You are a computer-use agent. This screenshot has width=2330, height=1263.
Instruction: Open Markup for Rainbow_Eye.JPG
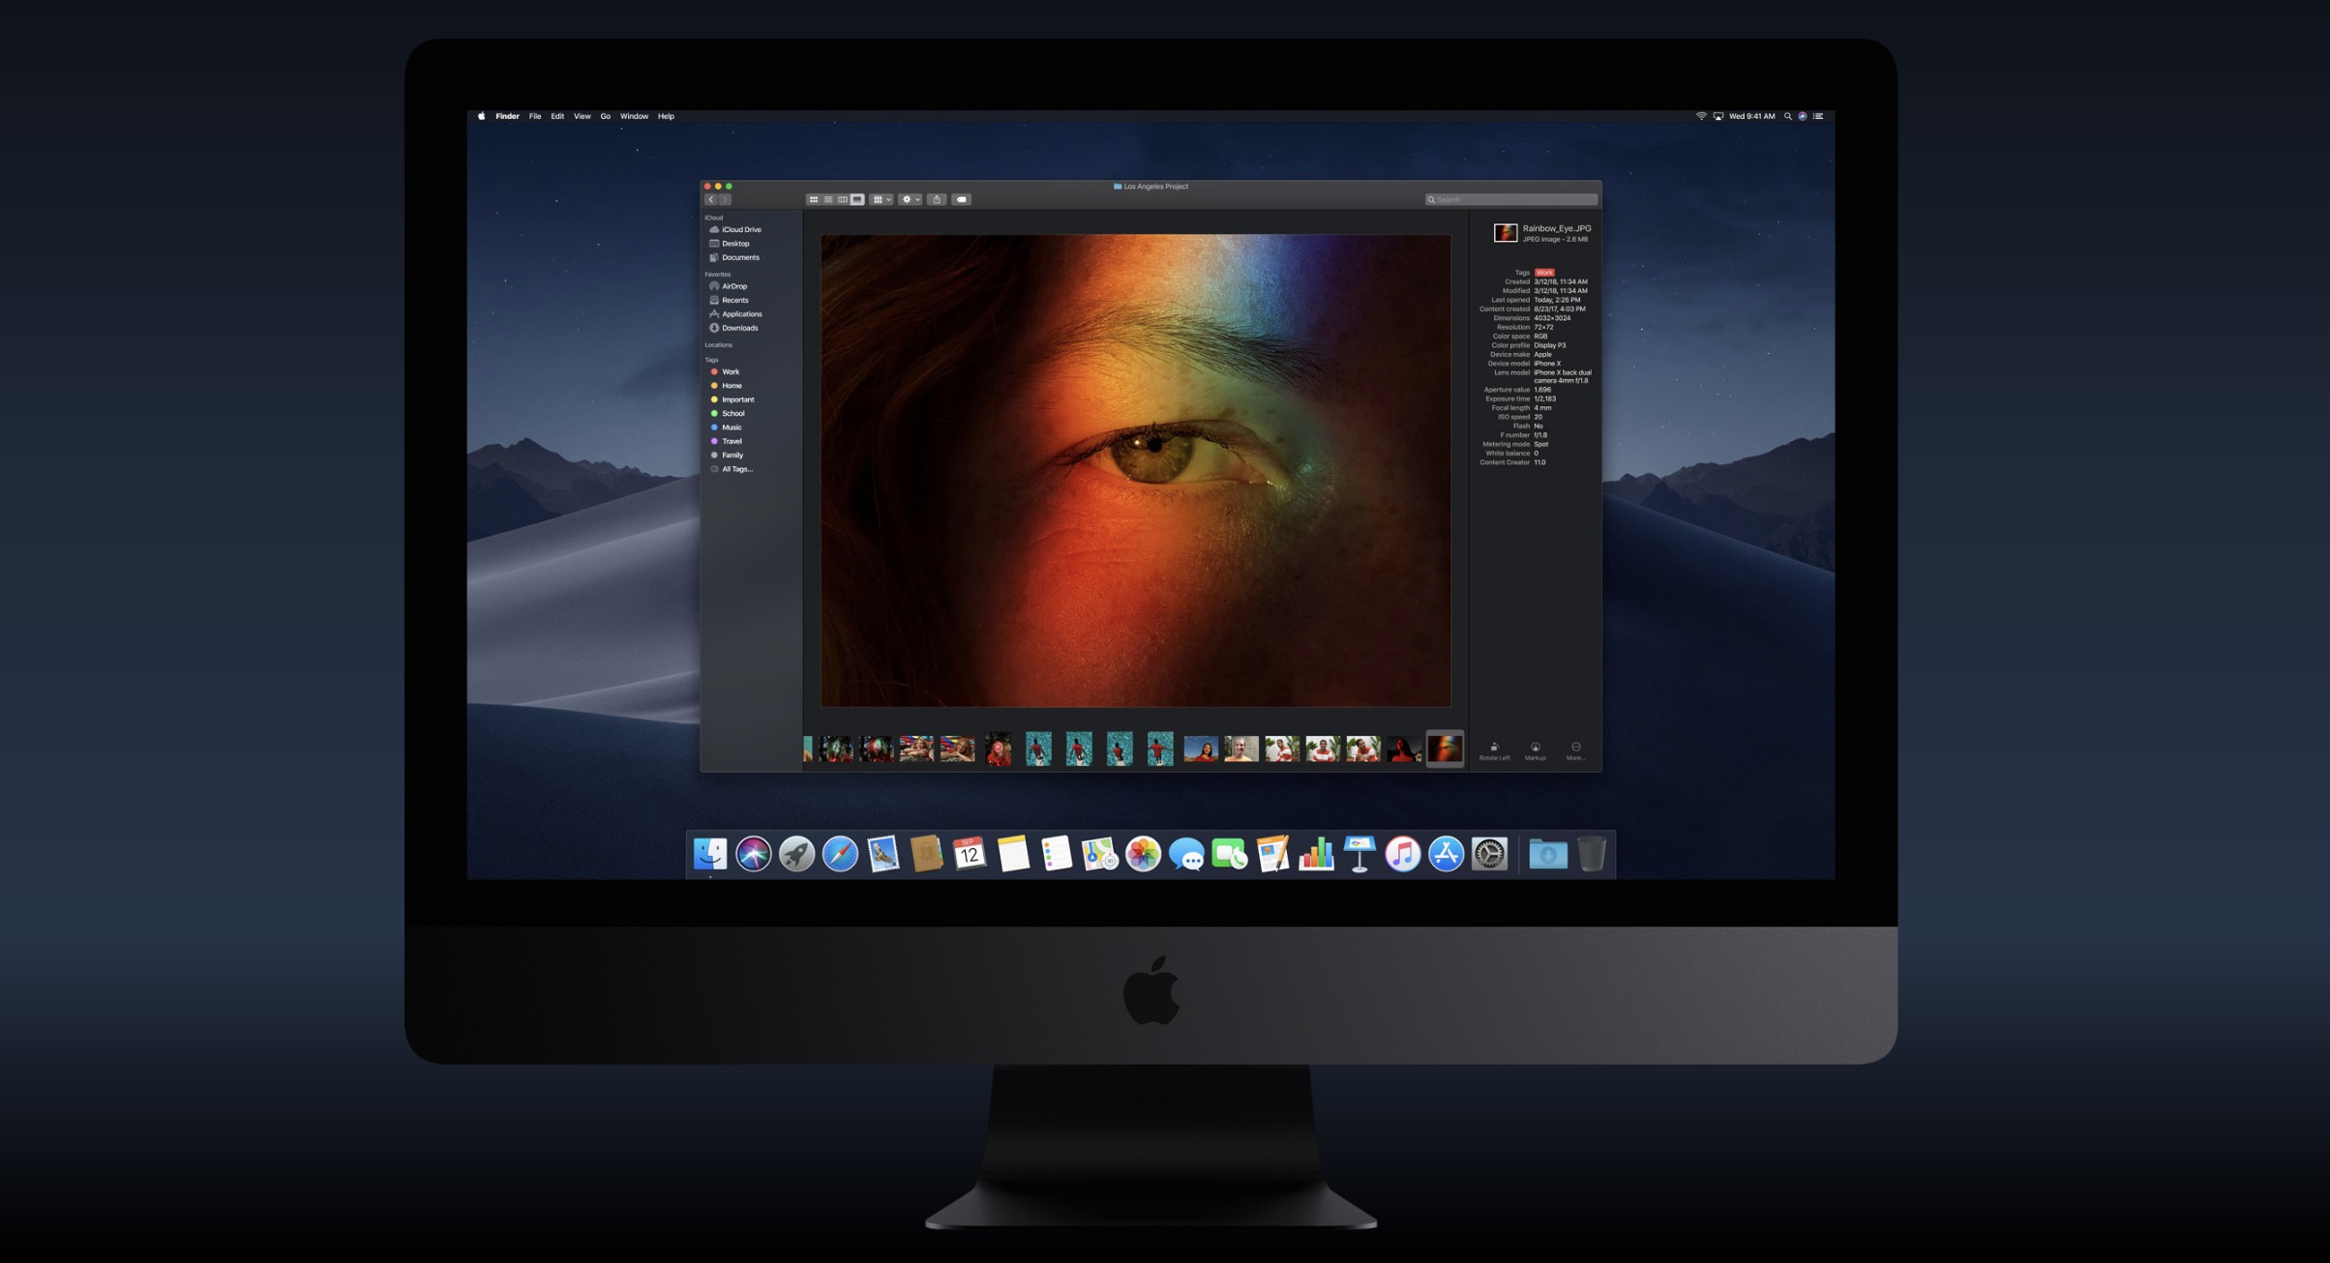tap(1535, 749)
